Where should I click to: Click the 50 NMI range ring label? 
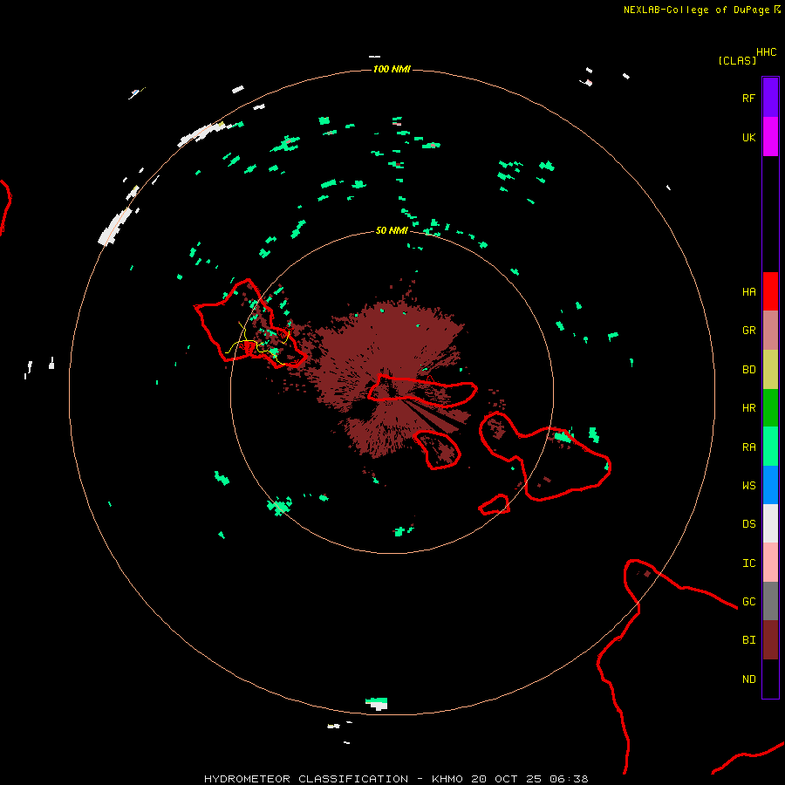click(392, 230)
